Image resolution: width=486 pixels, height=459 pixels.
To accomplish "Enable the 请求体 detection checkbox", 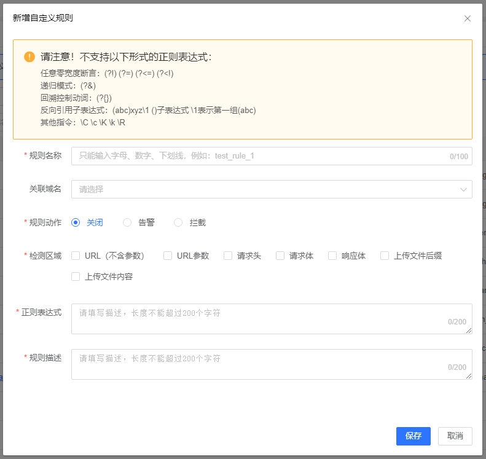I will coord(280,256).
